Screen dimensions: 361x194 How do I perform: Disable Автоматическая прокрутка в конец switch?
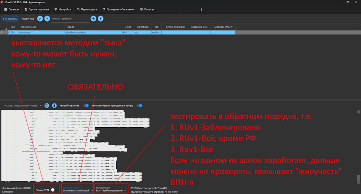pyautogui.click(x=139, y=106)
